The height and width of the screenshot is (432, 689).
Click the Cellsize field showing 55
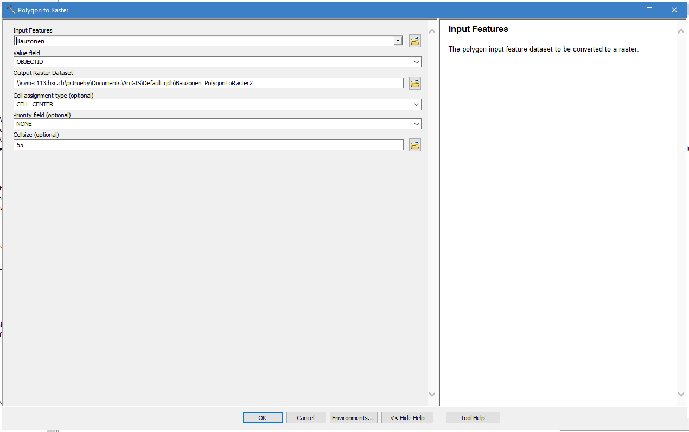click(208, 145)
